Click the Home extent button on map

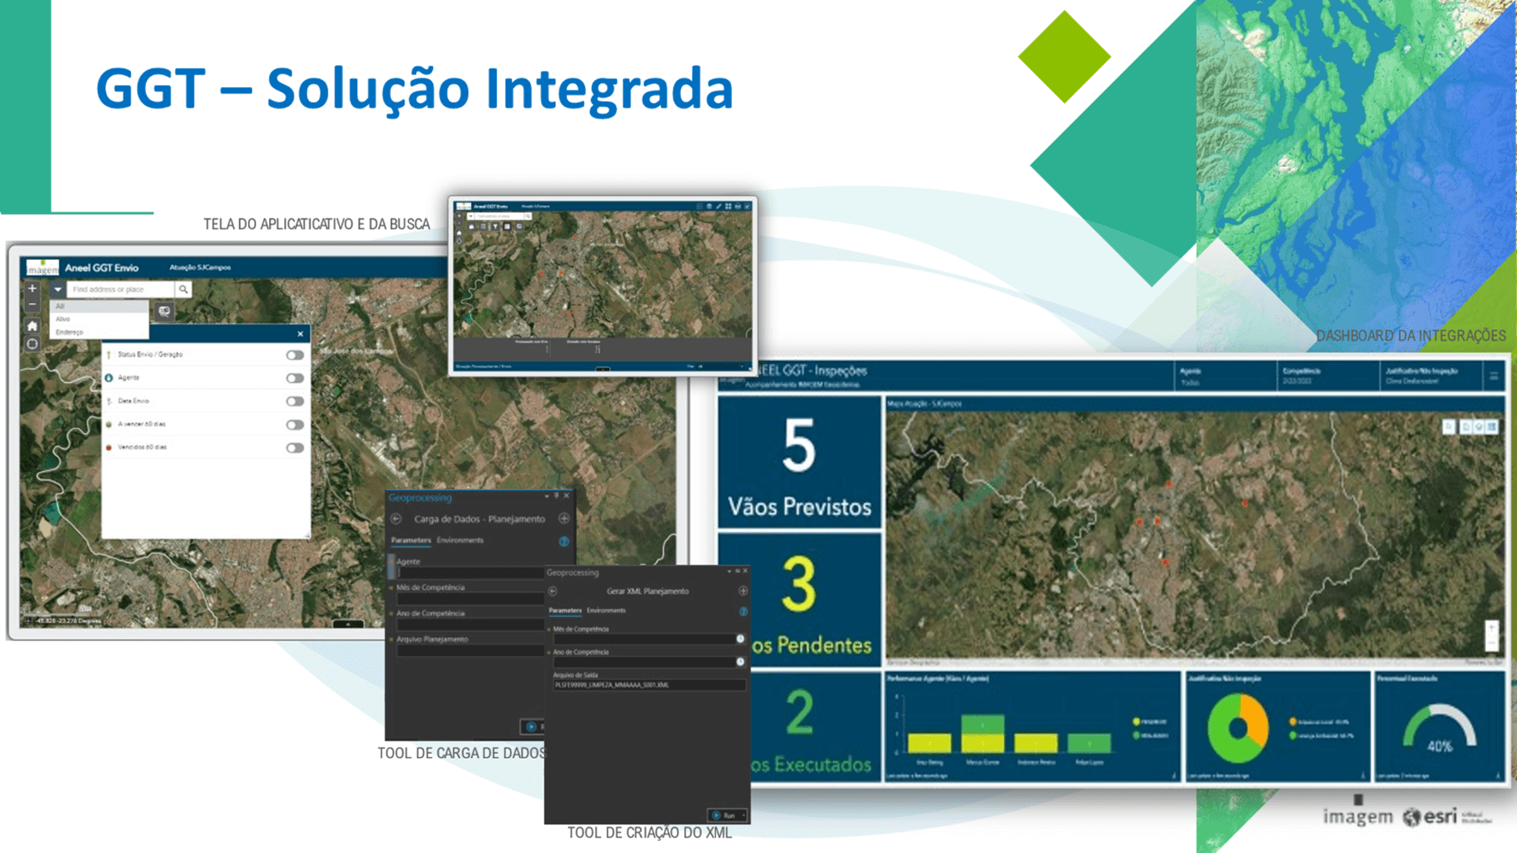[x=32, y=326]
